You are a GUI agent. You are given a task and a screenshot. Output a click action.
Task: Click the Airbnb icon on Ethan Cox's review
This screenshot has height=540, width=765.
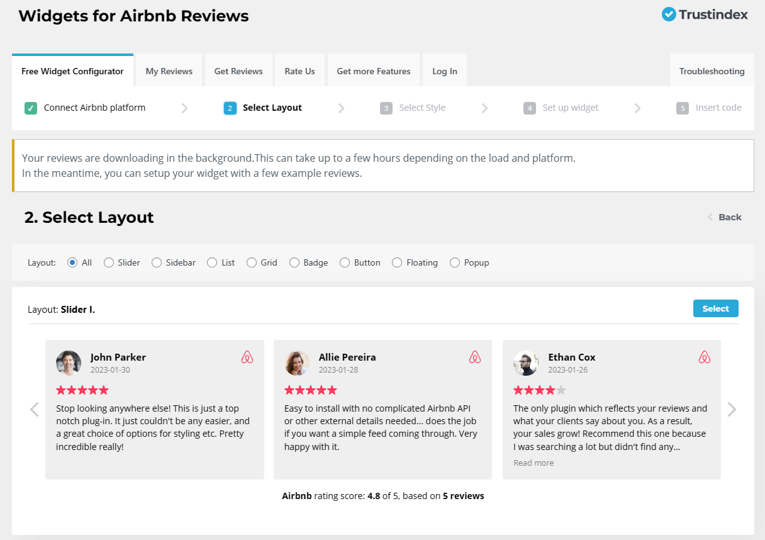[x=704, y=357]
